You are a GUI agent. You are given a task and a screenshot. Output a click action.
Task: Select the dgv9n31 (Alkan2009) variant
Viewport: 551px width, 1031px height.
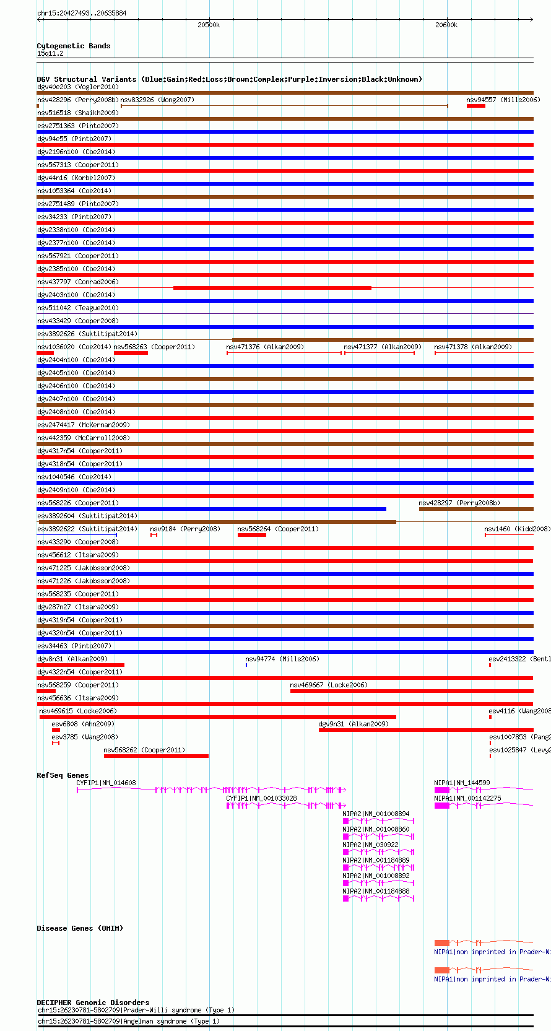353,724
